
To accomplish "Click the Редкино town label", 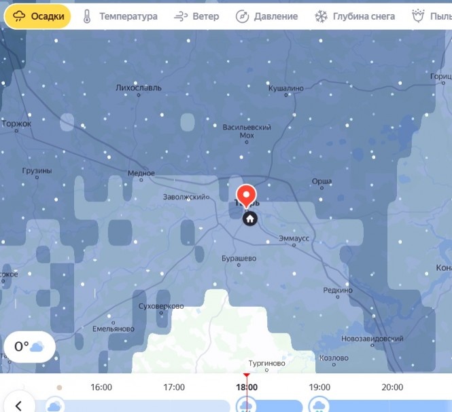I will (338, 291).
